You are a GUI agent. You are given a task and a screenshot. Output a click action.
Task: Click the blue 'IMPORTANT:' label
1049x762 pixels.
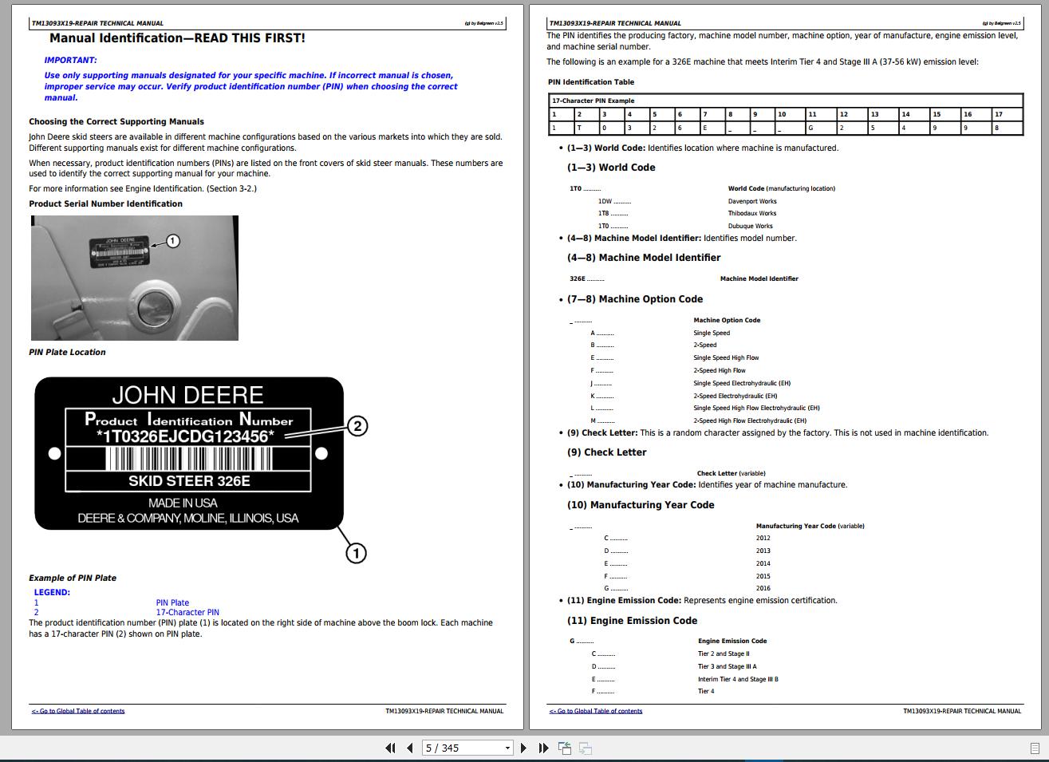click(x=70, y=61)
